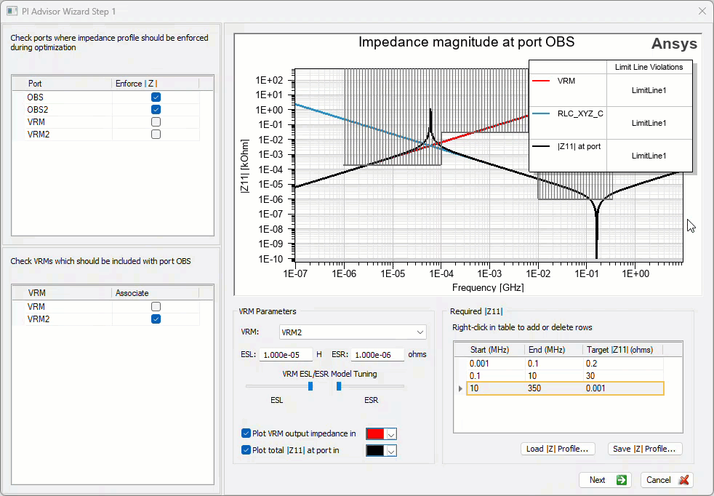Open the VRM output impedance color dropdown
This screenshot has width=714, height=496.
[x=390, y=433]
